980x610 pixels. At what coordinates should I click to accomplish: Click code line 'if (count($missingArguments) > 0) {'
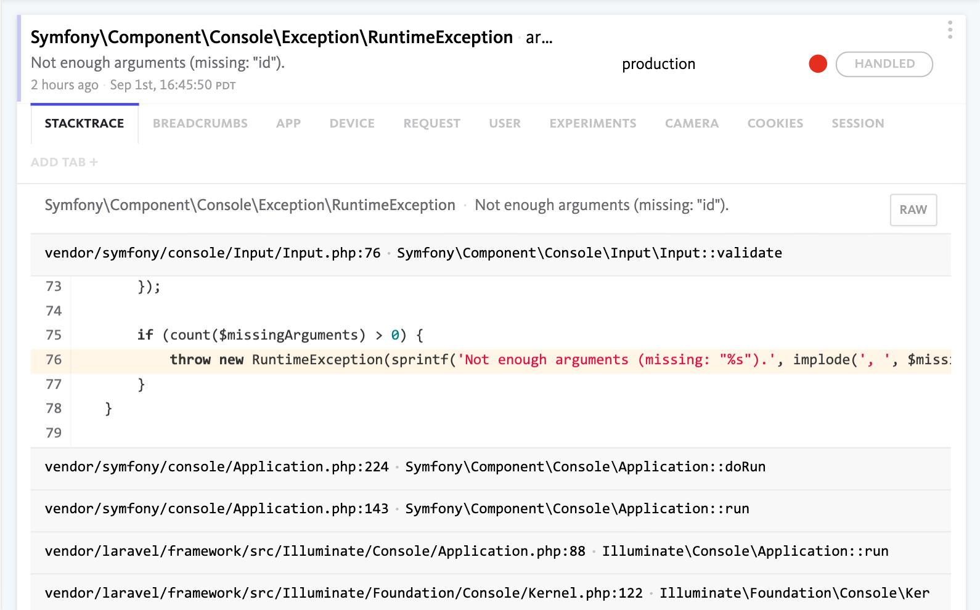(x=280, y=335)
